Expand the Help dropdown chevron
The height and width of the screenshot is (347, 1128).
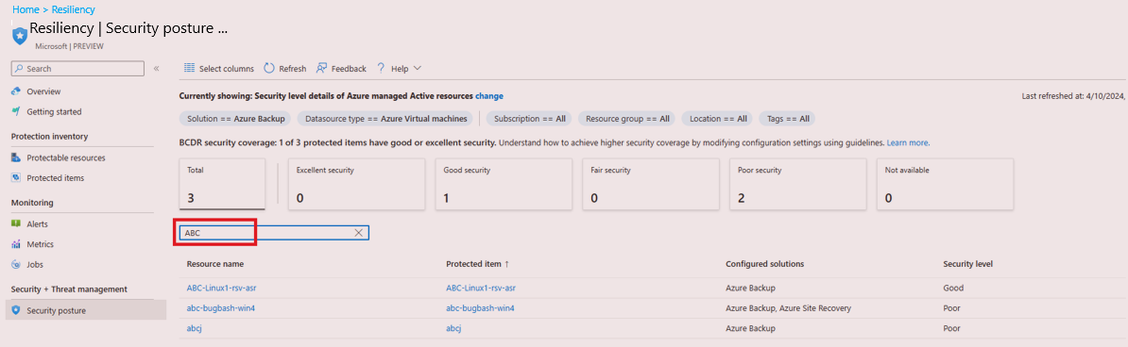tap(417, 68)
